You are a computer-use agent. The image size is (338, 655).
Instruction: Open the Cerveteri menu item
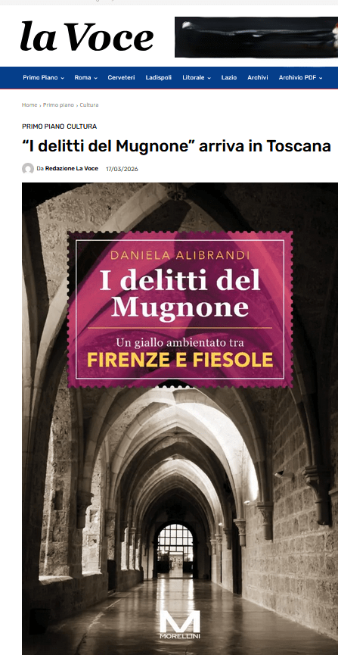(x=121, y=78)
